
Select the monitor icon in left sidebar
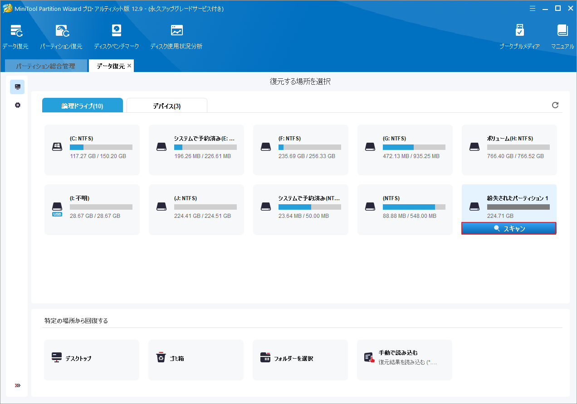tap(17, 87)
